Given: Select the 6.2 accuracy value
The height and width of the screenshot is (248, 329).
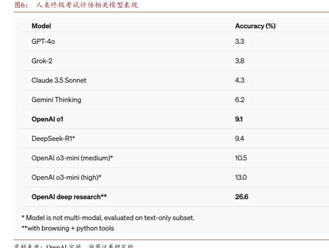Looking at the screenshot, I should (239, 99).
